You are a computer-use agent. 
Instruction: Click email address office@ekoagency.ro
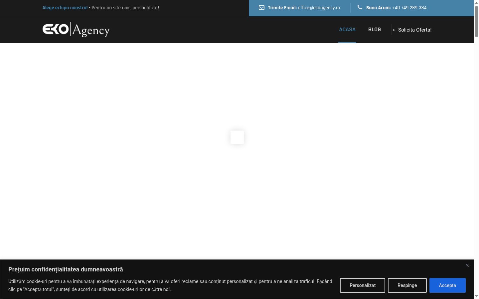[x=319, y=8]
